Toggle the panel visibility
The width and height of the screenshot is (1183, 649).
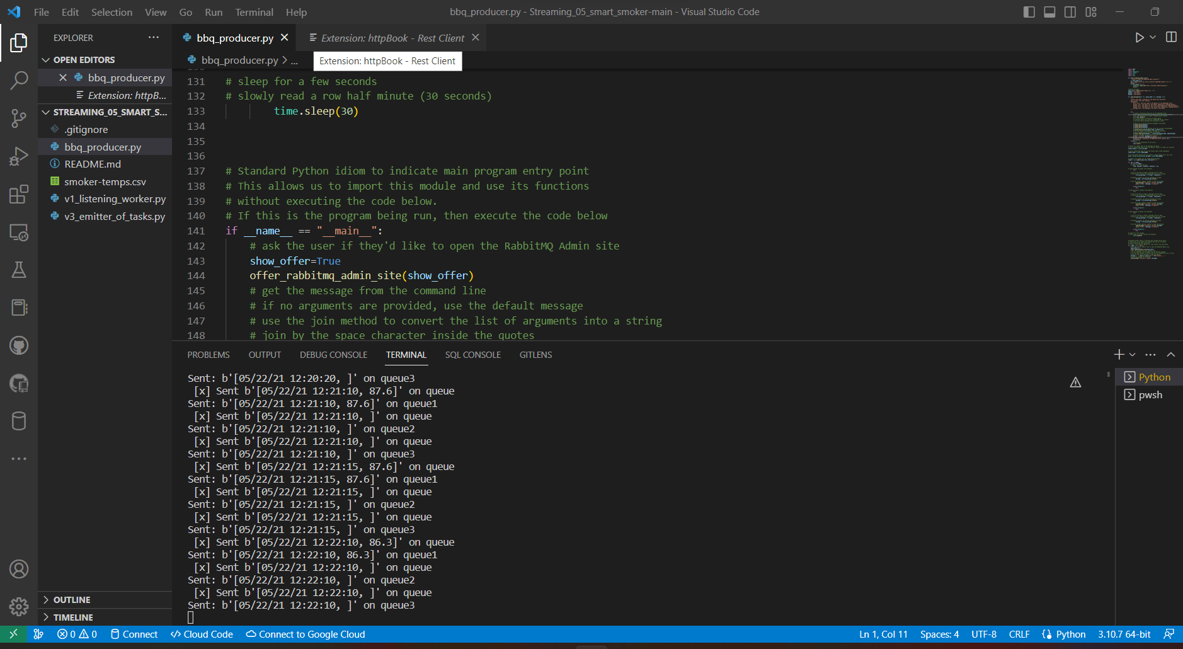tap(1049, 11)
